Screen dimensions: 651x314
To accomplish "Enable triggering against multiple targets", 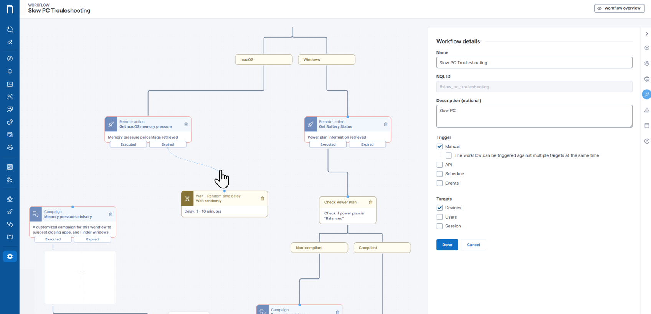I will 448,155.
